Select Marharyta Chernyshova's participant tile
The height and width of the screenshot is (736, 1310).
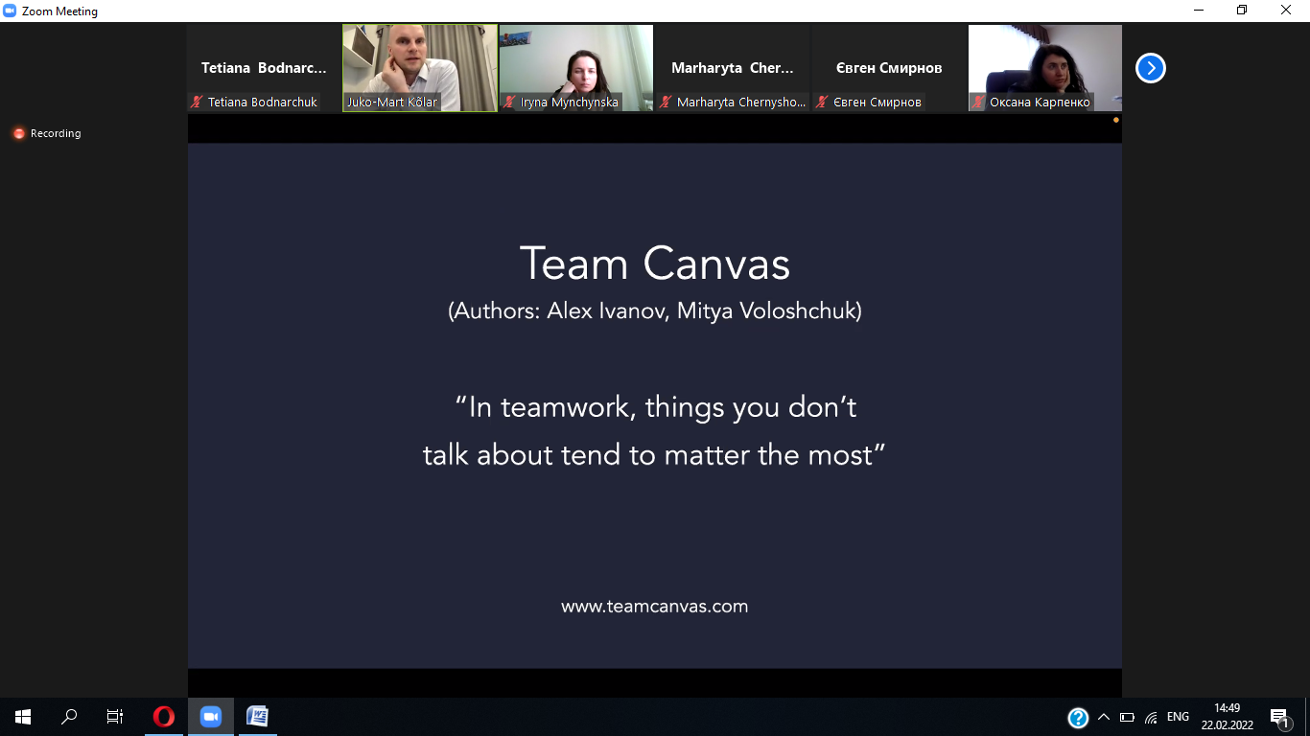click(x=733, y=68)
